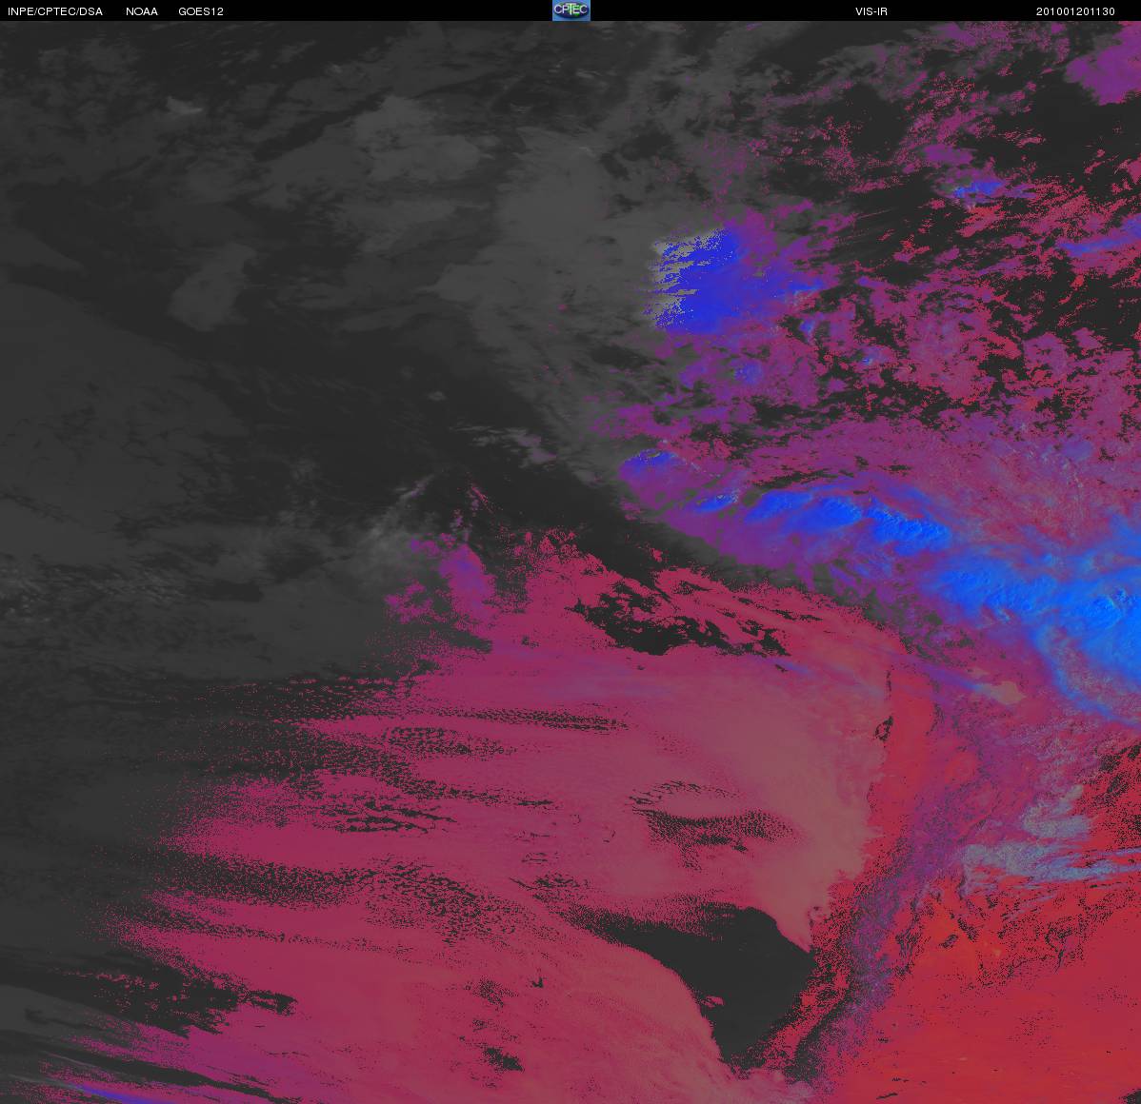Click the CPTEC logo in the header
The width and height of the screenshot is (1141, 1104).
pos(571,10)
